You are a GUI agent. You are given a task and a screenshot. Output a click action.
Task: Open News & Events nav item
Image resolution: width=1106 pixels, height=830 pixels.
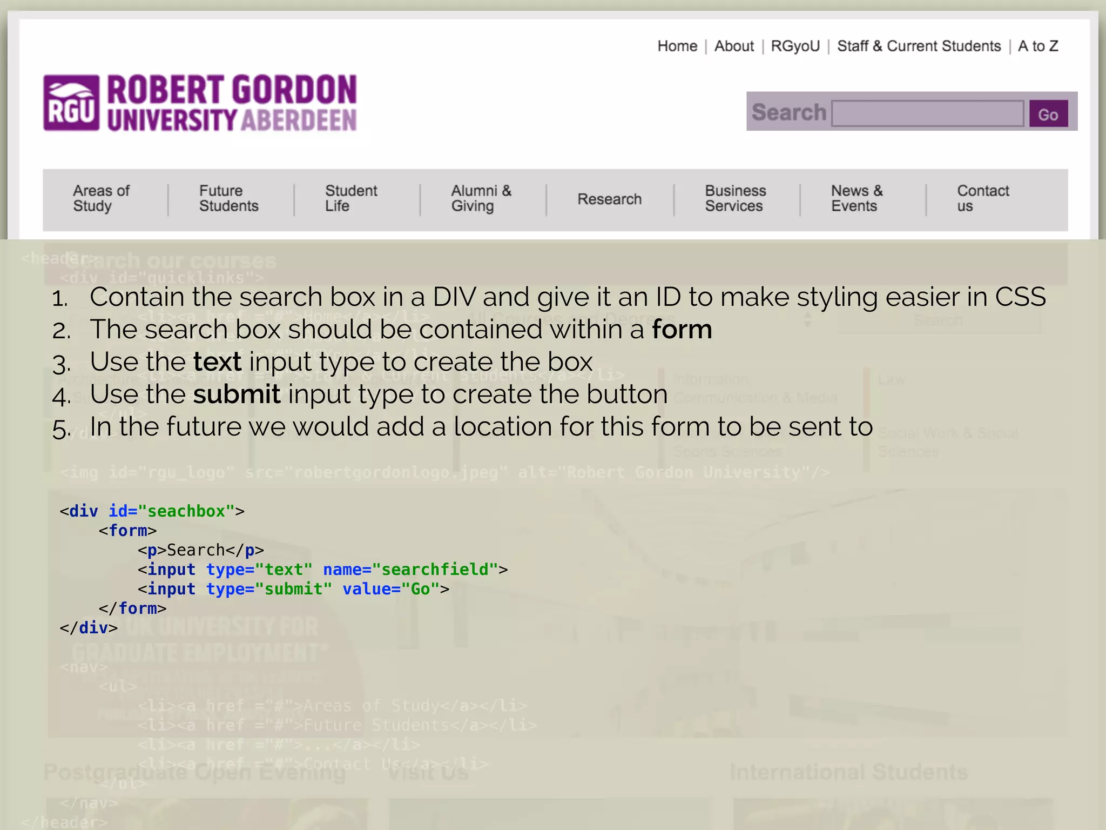pos(857,198)
